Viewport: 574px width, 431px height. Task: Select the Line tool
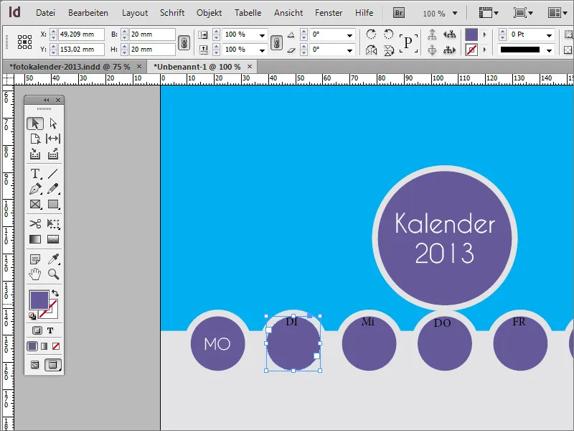(x=53, y=173)
